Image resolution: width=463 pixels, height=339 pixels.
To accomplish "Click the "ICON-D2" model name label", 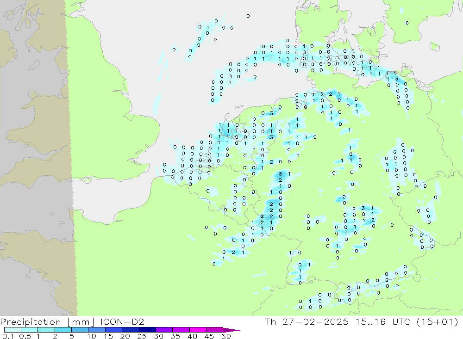I will 122,321.
